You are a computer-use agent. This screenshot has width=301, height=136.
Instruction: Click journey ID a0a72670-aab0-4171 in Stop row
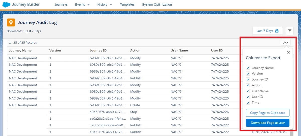tap(108, 112)
